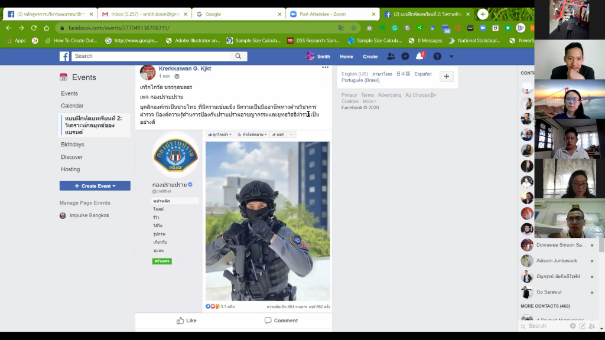605x340 pixels.
Task: Open the Adobe Illustrator bookmark
Action: click(193, 41)
